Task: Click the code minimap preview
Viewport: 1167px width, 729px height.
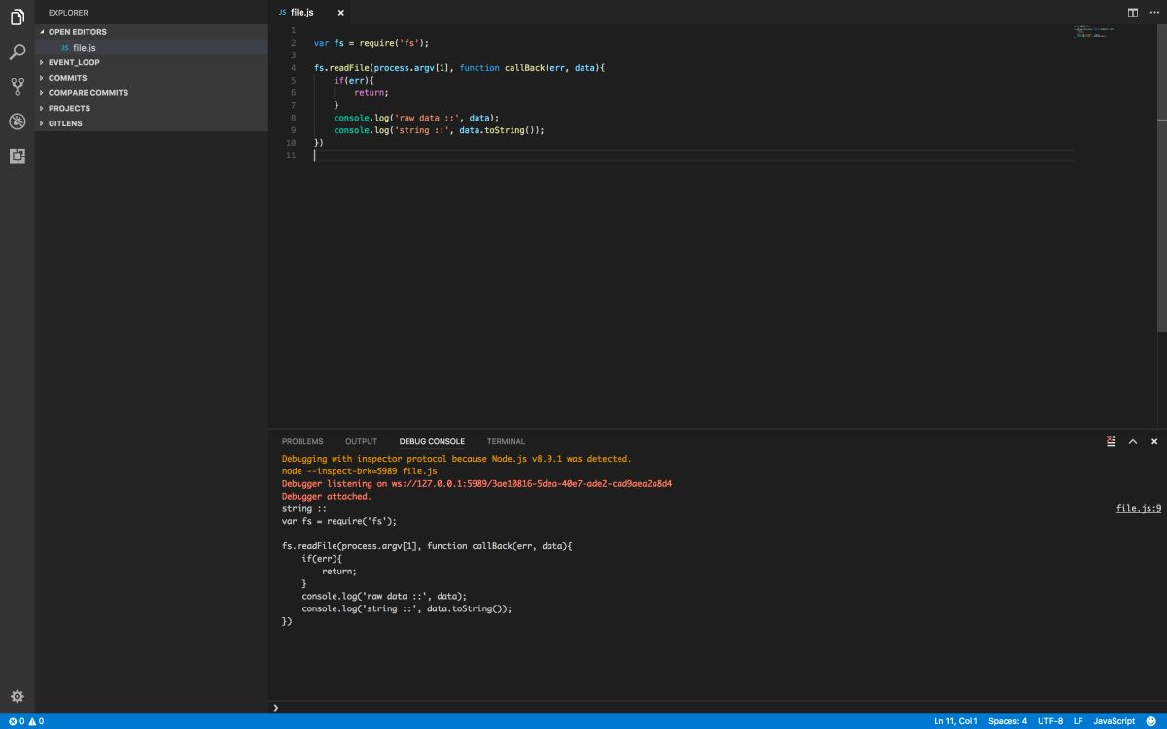Action: [x=1095, y=32]
